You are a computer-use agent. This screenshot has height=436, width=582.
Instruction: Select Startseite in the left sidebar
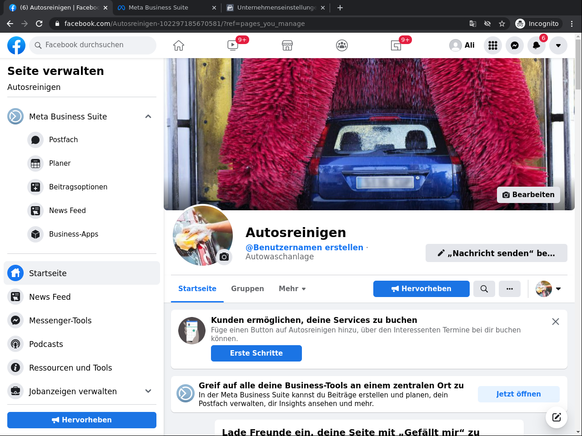click(82, 273)
